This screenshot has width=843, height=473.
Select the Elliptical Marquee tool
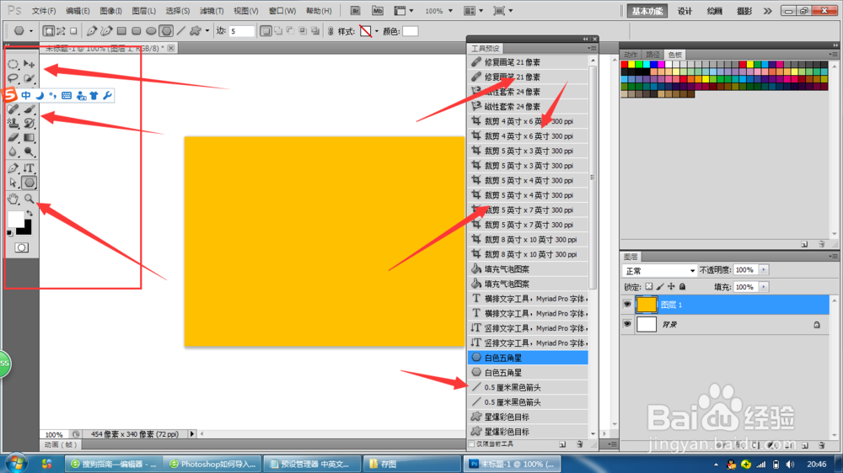[x=13, y=65]
